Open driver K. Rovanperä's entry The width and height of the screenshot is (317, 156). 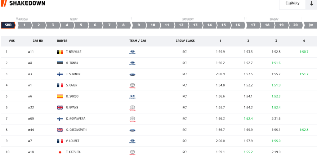pos(76,119)
